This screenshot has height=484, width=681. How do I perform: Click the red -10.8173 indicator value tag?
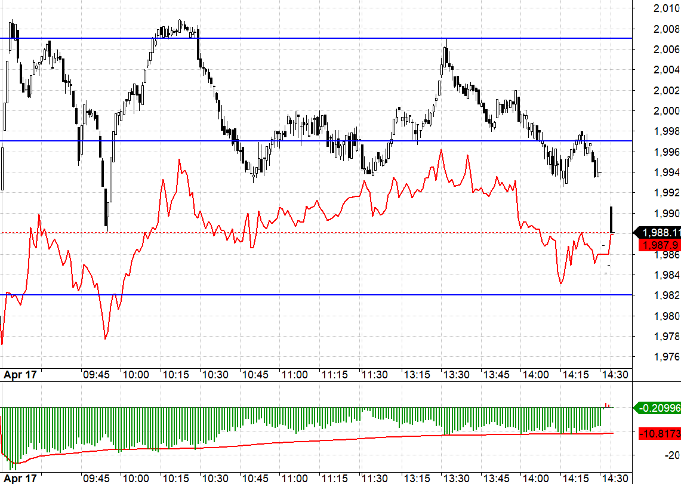660,433
